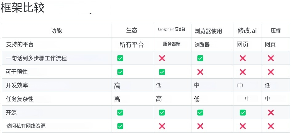Click the red cross for Langchain in 一句话到多步骤工作流程 row
This screenshot has height=134, width=301.
coord(162,58)
